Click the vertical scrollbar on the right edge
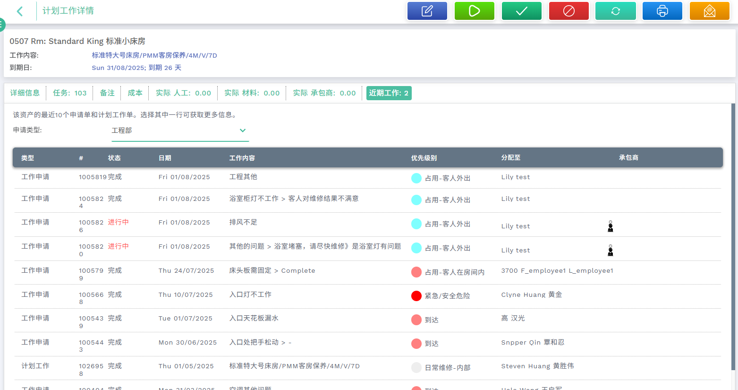738x390 pixels. coord(733,236)
